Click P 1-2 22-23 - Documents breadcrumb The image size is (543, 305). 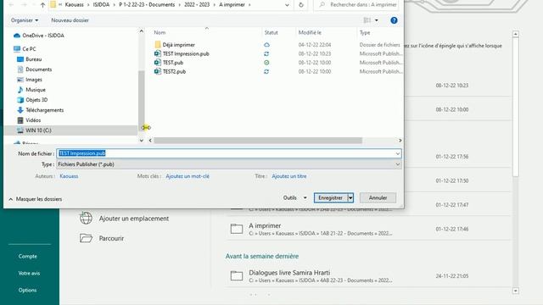coord(147,5)
